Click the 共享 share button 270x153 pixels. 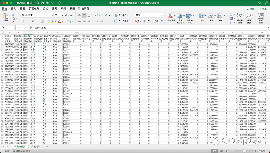pyautogui.click(x=263, y=9)
